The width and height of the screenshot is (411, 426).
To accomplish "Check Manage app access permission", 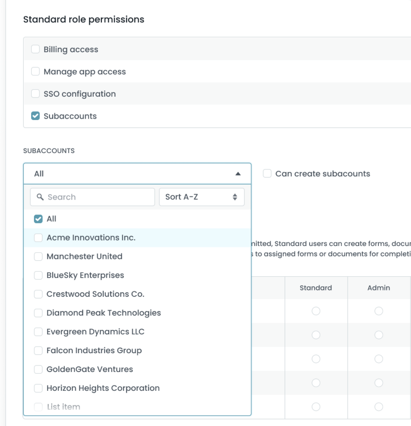I will pos(35,71).
